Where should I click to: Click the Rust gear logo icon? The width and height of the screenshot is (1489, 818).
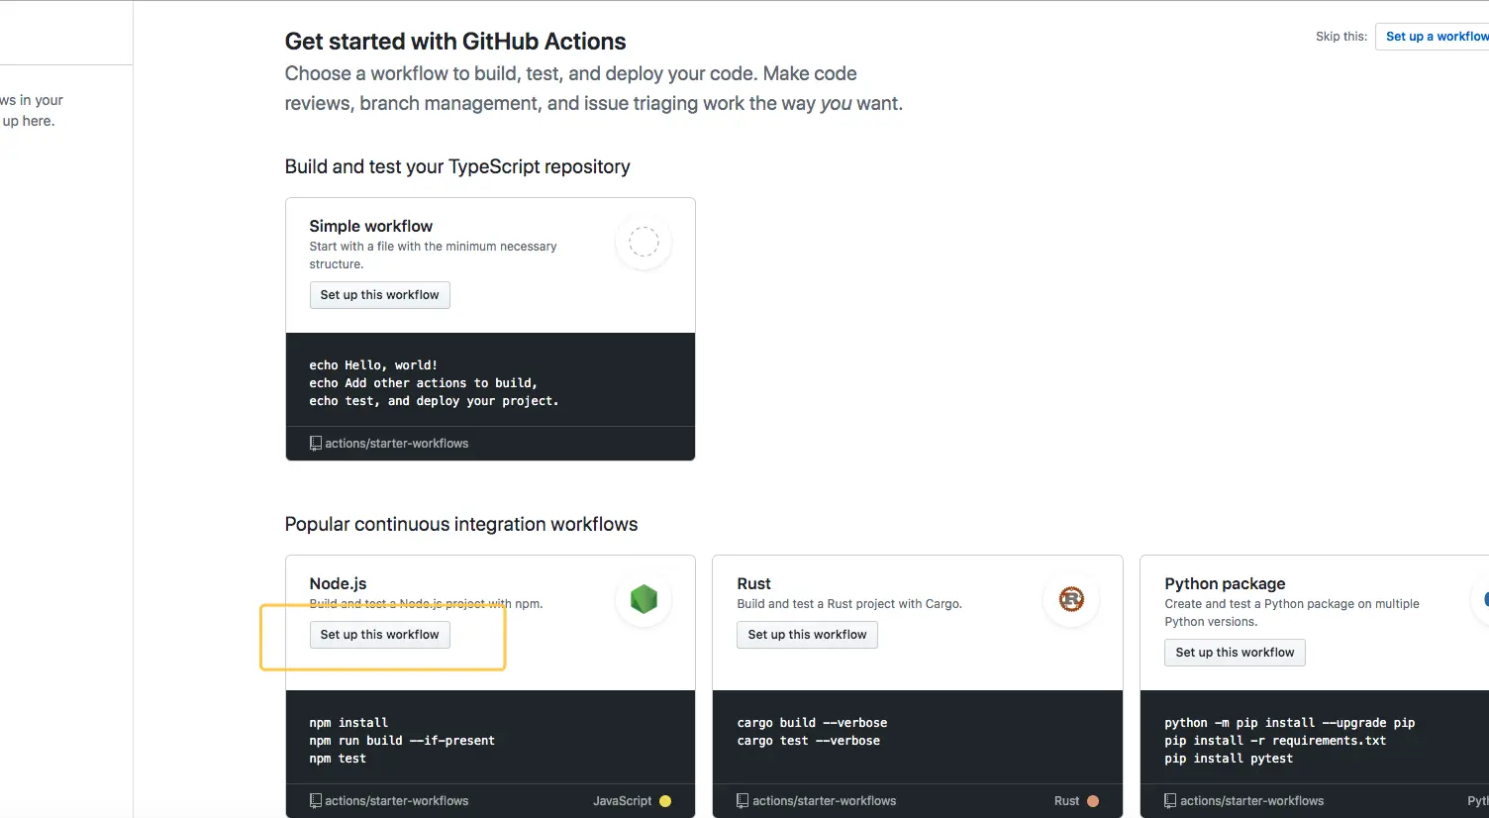point(1071,599)
